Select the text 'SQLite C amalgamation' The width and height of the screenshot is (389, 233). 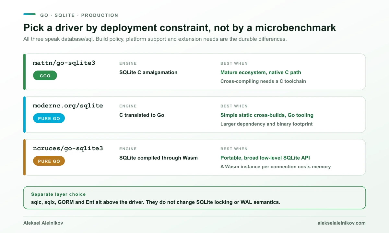[148, 72]
